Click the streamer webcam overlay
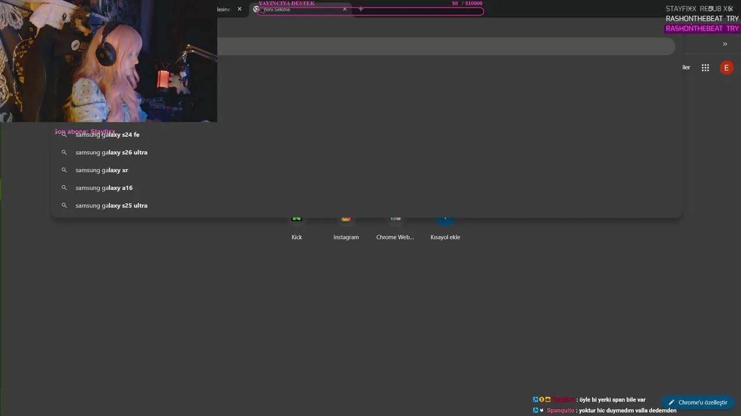 point(108,61)
